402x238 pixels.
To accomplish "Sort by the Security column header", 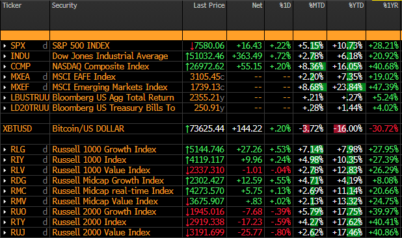I will tap(64, 5).
